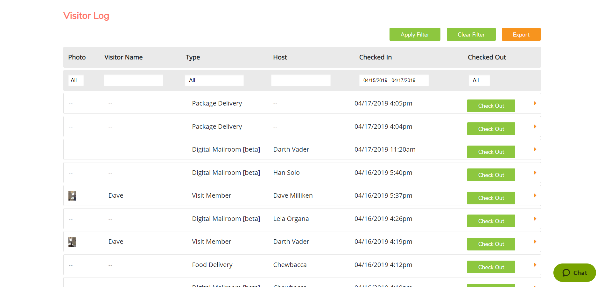Open the Checked In date range picker
The width and height of the screenshot is (604, 287).
pyautogui.click(x=394, y=80)
